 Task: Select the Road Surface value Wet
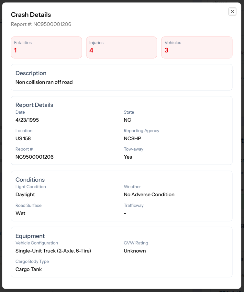click(20, 213)
